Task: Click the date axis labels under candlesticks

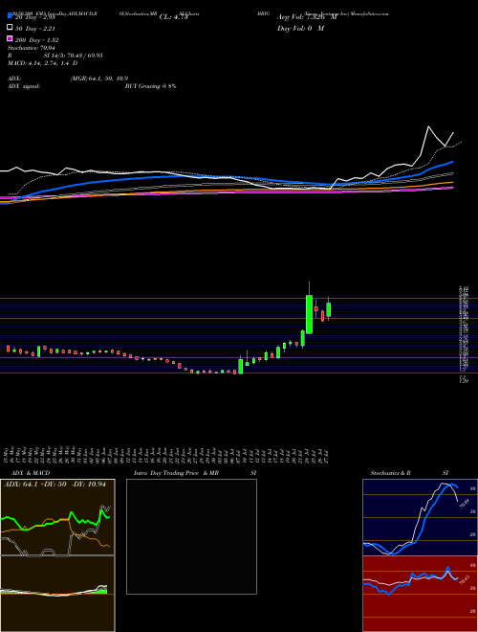Action: tap(167, 455)
